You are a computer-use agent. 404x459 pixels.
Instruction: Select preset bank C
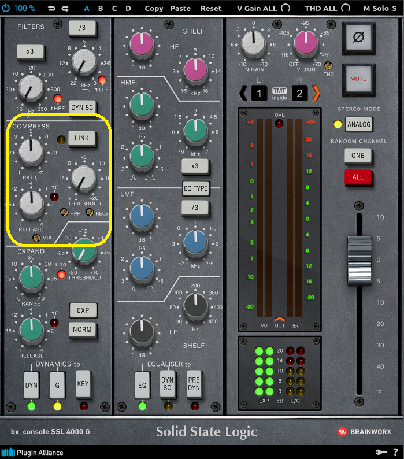pyautogui.click(x=114, y=8)
